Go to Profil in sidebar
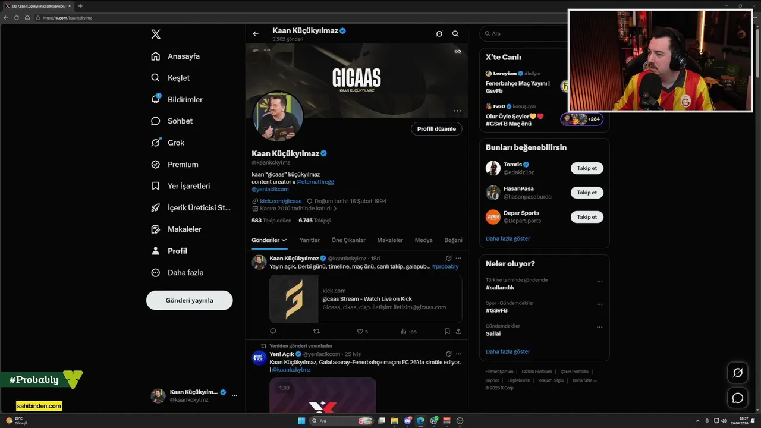The image size is (761, 428). (169, 251)
